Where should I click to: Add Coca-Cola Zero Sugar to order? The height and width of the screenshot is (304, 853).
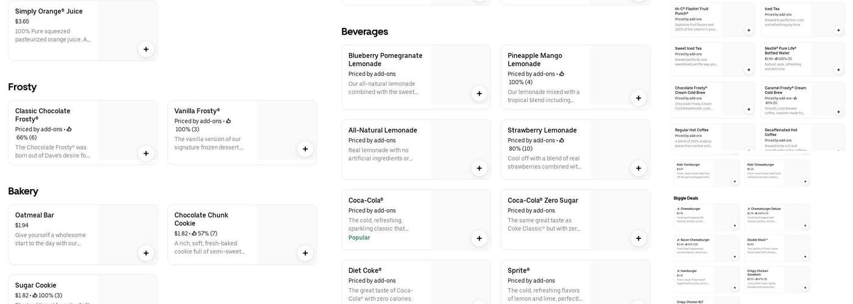(x=639, y=238)
